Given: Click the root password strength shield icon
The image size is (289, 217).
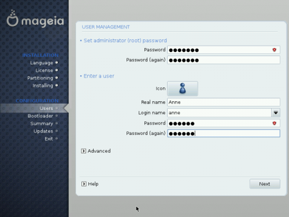Looking at the screenshot, I should pyautogui.click(x=275, y=50).
